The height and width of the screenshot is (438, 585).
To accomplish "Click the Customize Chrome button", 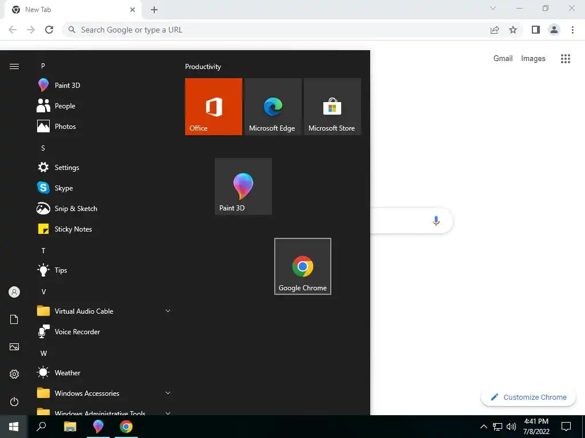I will [528, 398].
